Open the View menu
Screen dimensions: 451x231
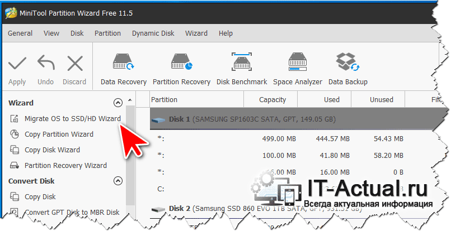[51, 33]
